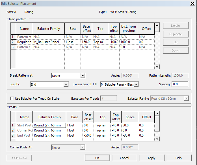Edit Start Post baluster family cell

[49, 125]
